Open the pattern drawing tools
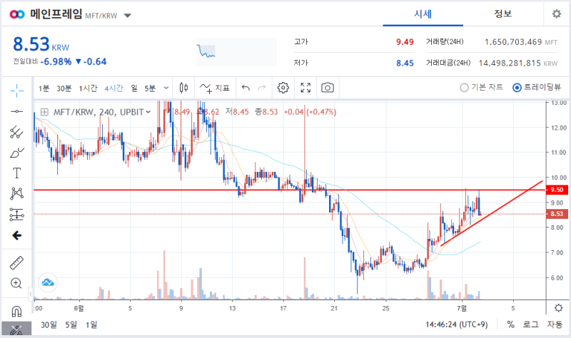Viewport: 571px width, 338px height. [x=16, y=193]
